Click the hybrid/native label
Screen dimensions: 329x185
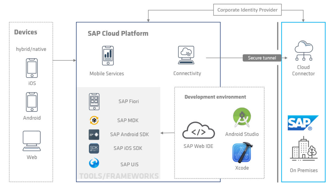pos(31,49)
